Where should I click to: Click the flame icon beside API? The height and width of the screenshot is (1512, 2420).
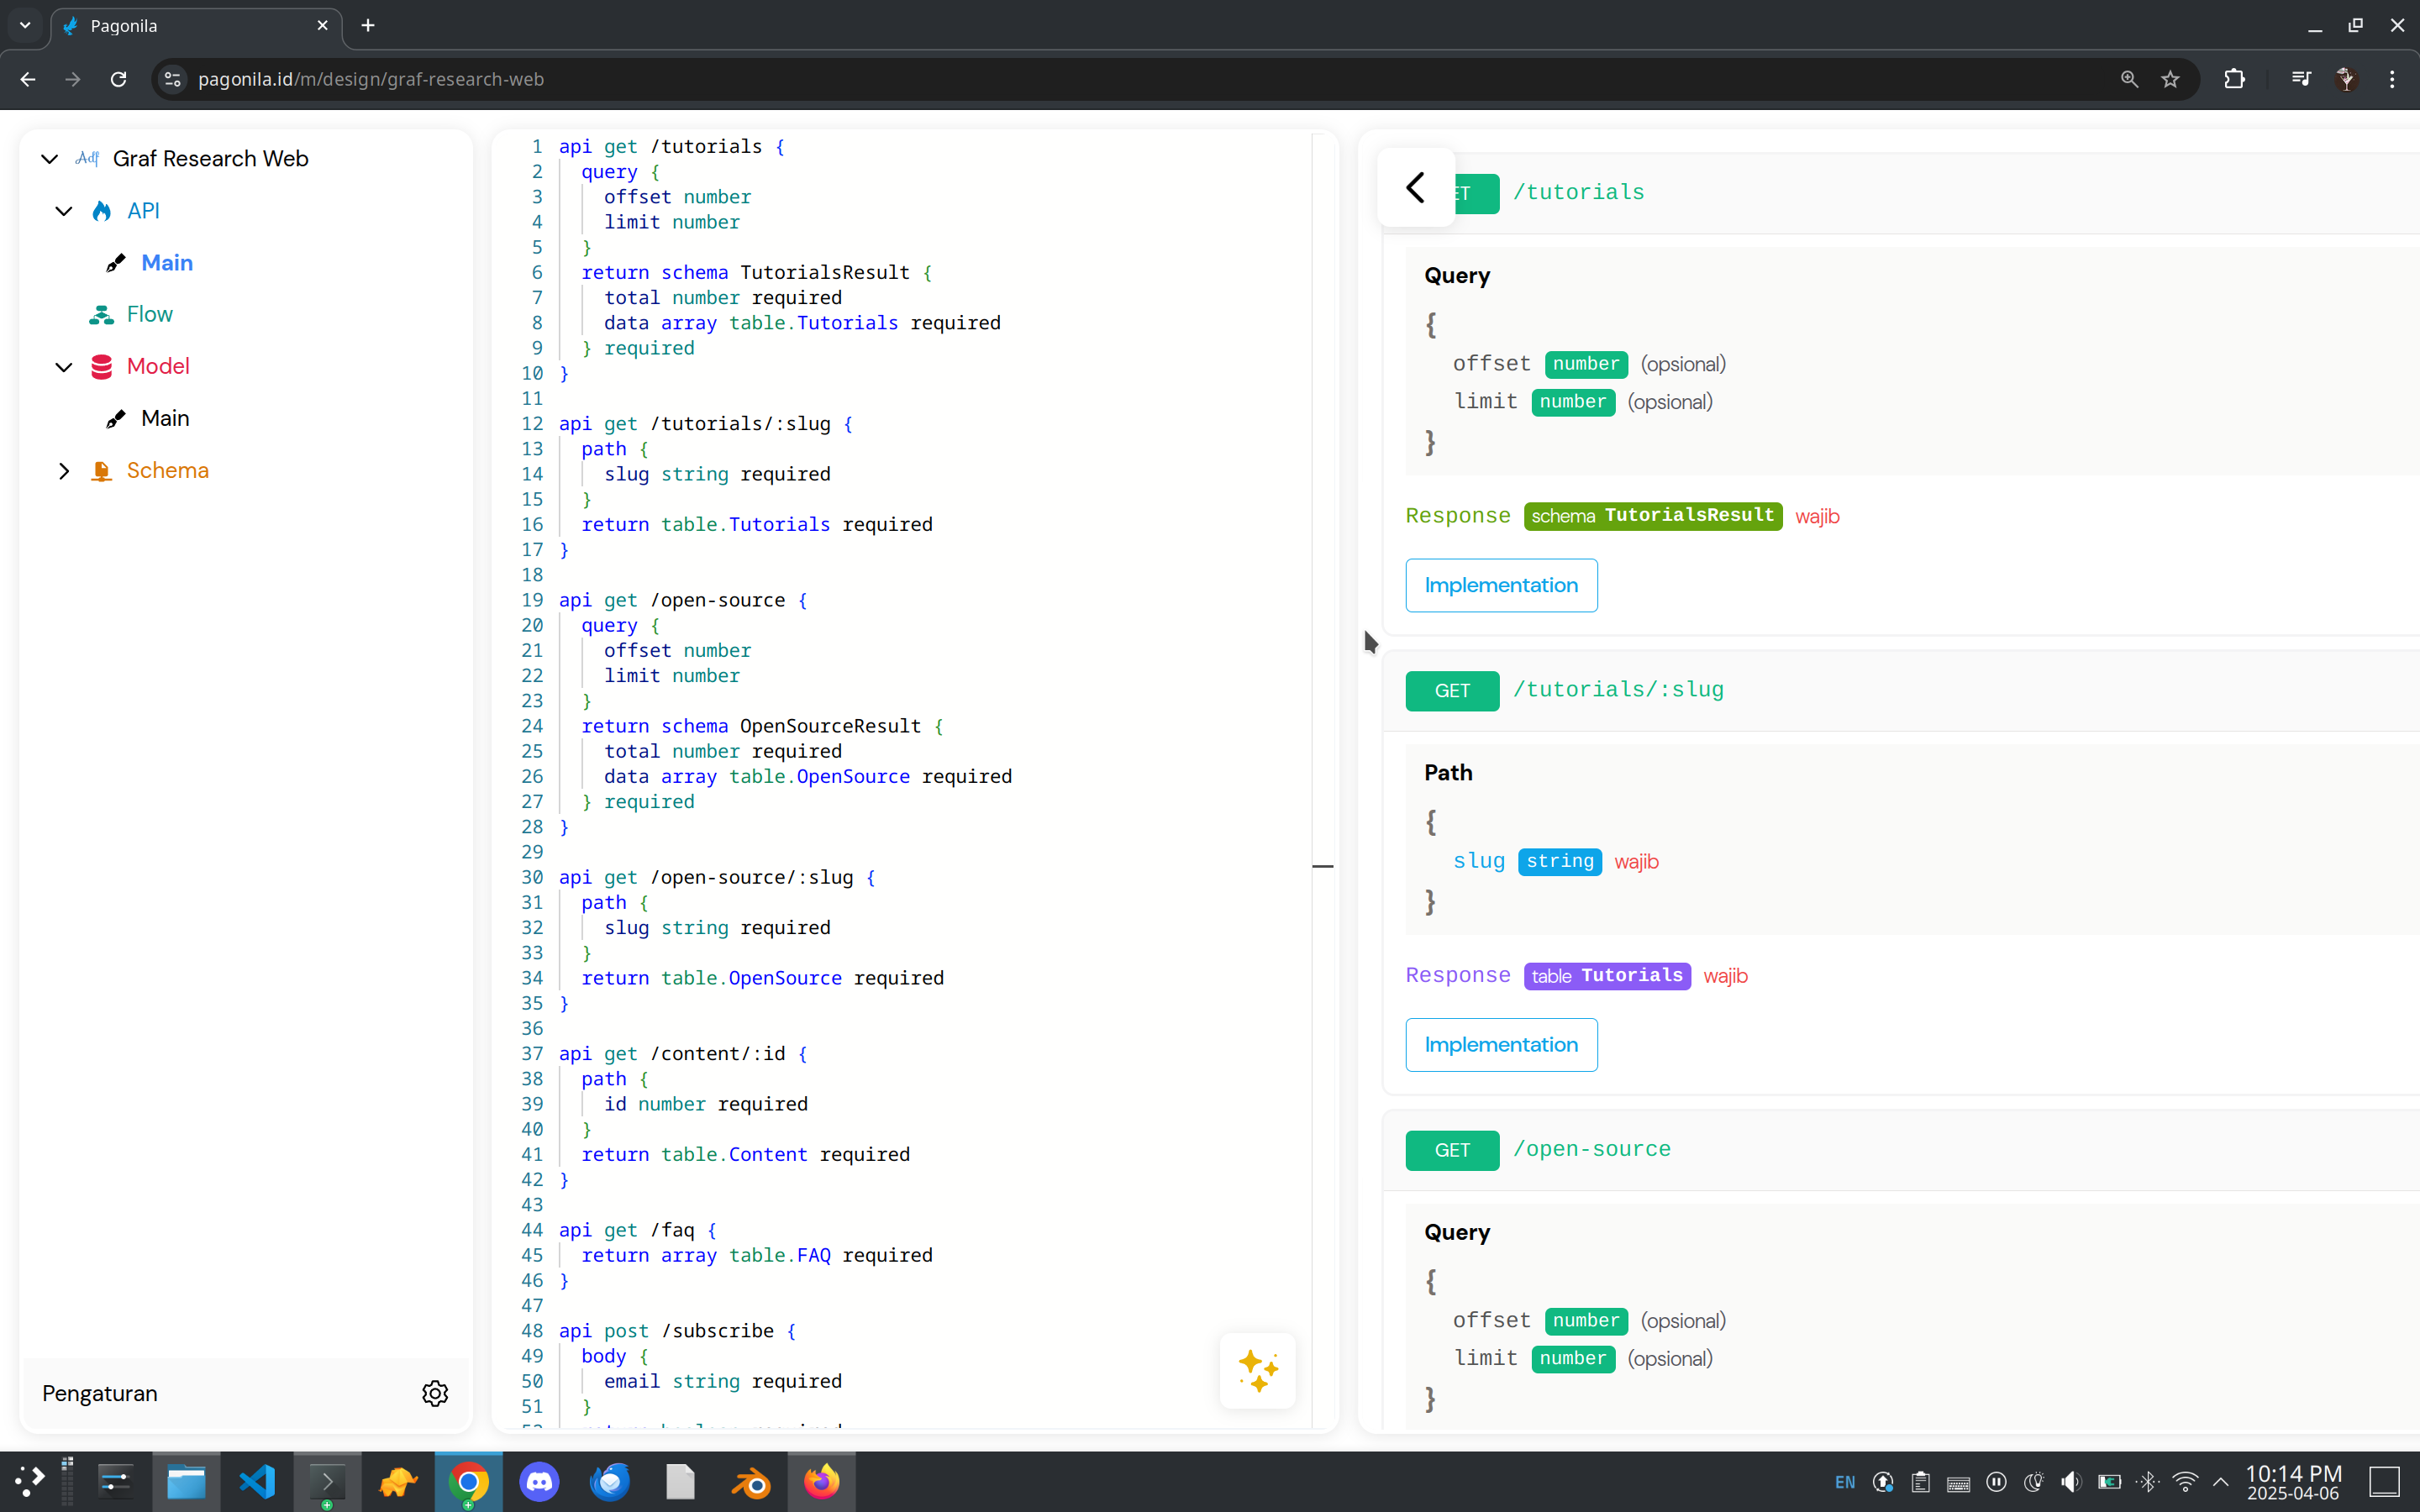tap(102, 211)
